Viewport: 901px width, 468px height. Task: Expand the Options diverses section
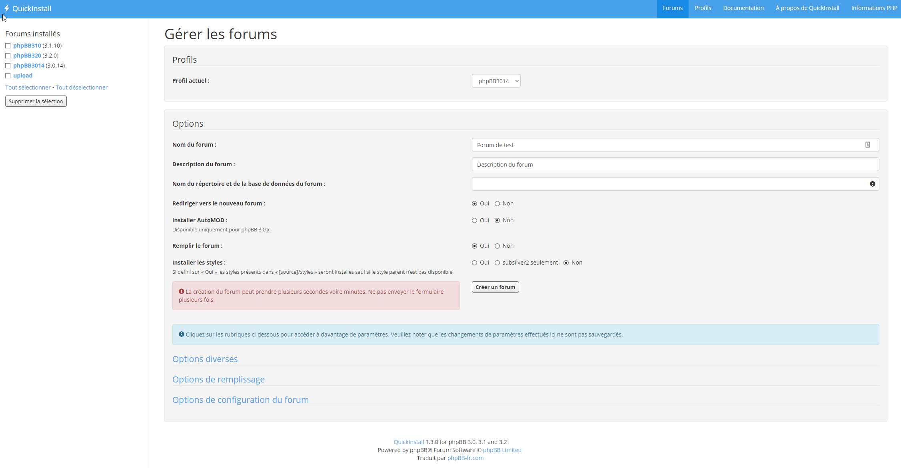[205, 359]
